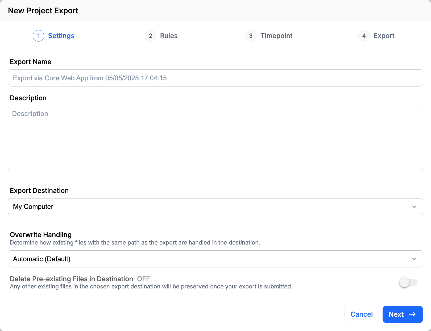
Task: Click the Export Name input field
Action: (x=215, y=78)
